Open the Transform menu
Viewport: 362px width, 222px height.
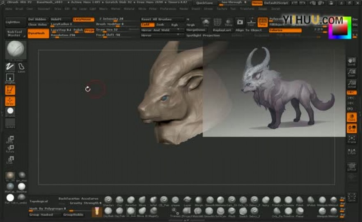point(247,9)
